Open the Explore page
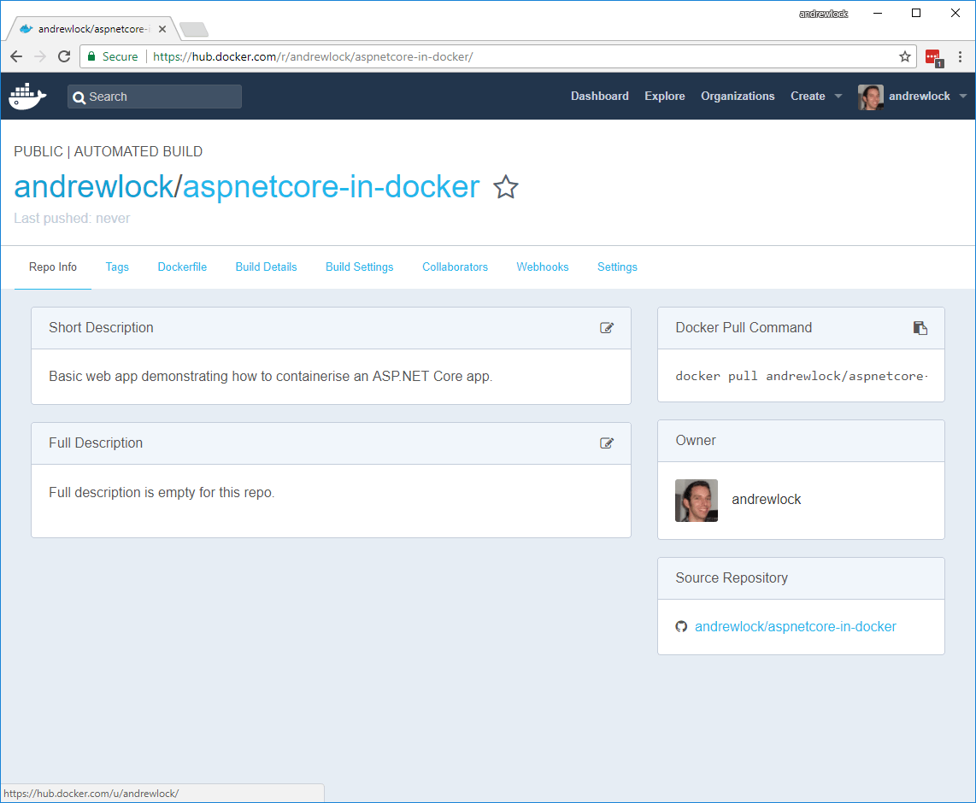Image resolution: width=976 pixels, height=803 pixels. pos(665,96)
